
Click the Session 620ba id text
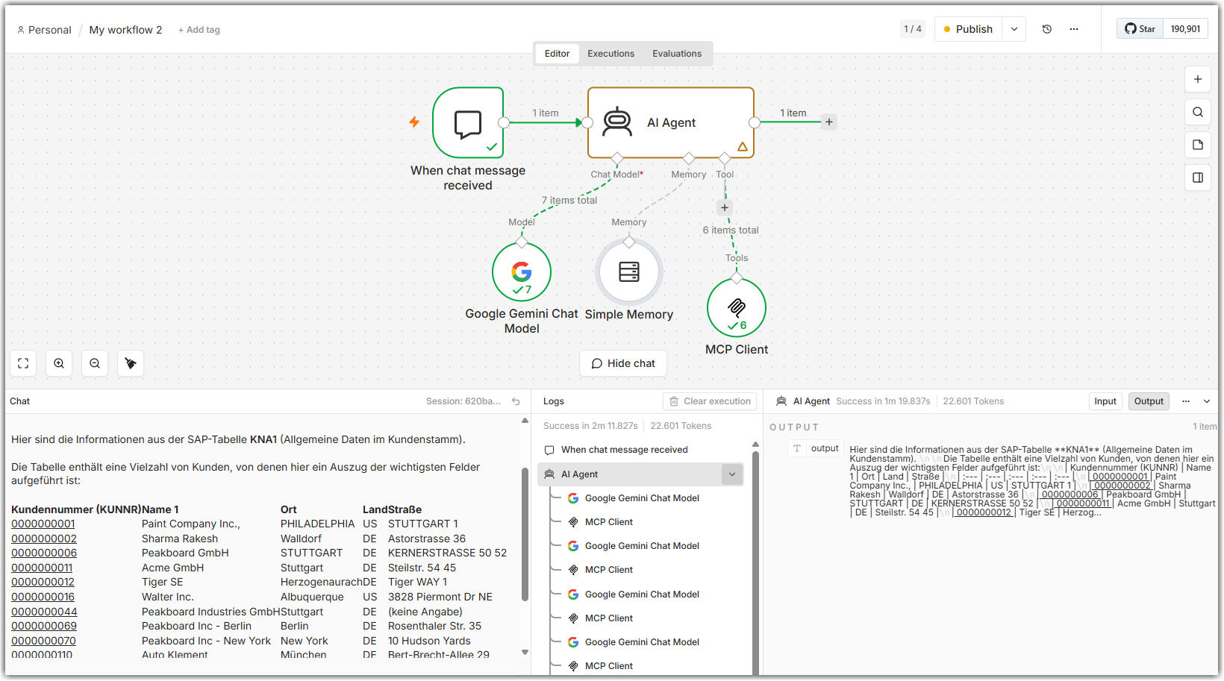463,401
